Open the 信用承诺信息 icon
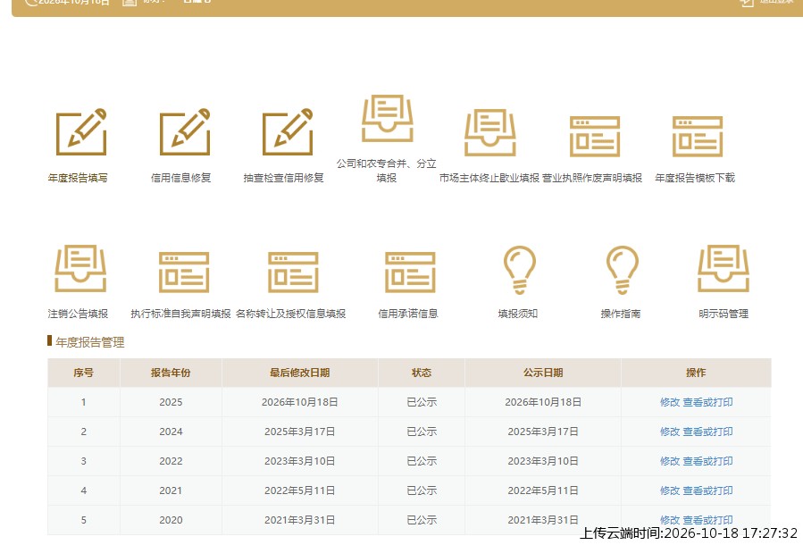 pyautogui.click(x=410, y=272)
